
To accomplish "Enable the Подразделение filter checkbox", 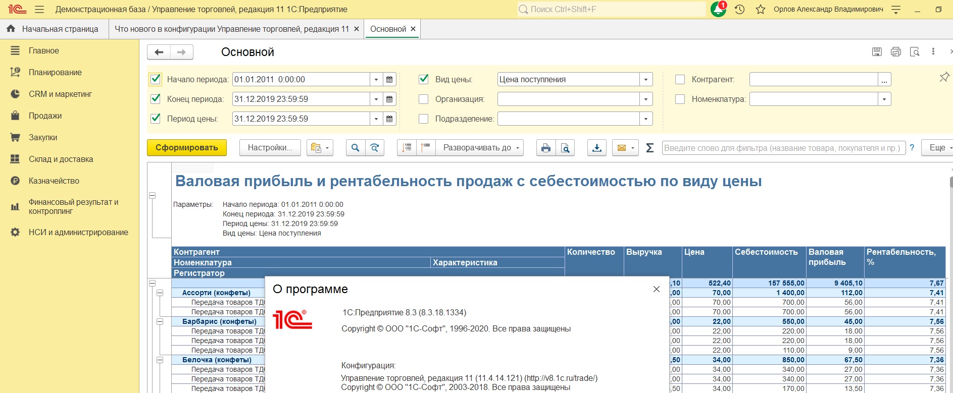I will tap(424, 119).
